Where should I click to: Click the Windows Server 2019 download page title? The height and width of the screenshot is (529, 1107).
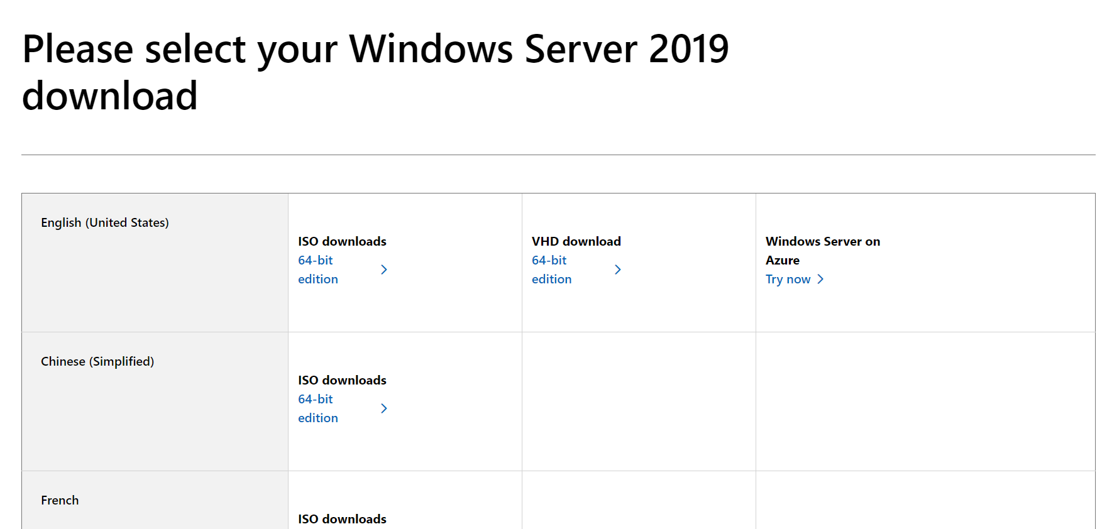[x=375, y=72]
